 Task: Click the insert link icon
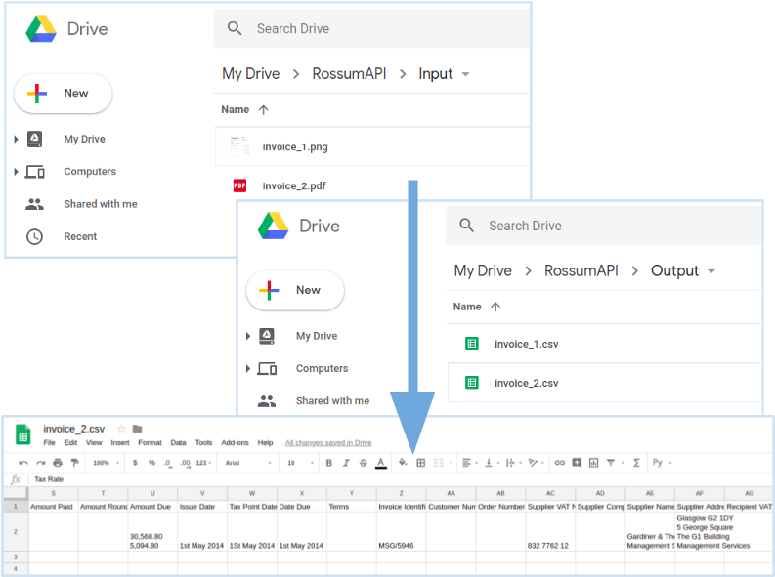(559, 463)
